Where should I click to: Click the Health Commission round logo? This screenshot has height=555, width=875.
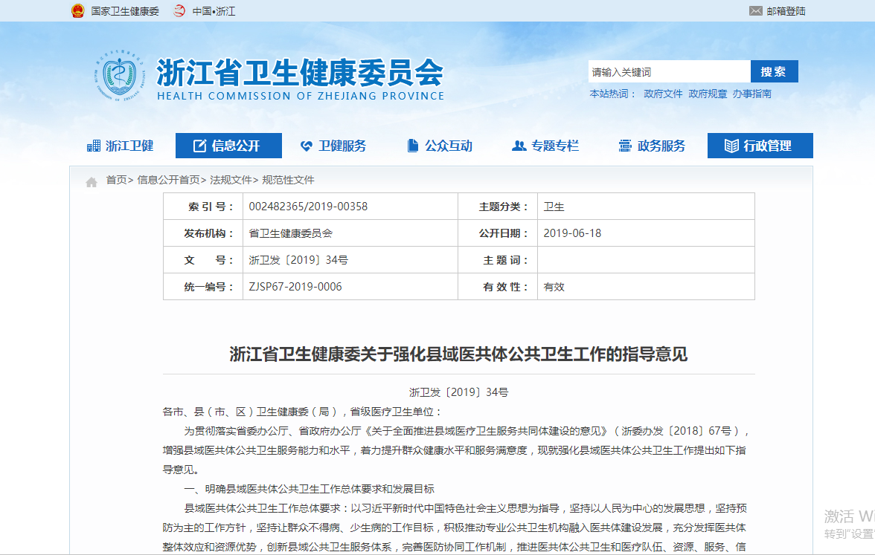(x=119, y=75)
